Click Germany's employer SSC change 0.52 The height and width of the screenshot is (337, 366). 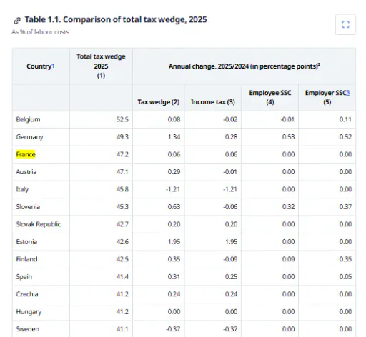[345, 137]
